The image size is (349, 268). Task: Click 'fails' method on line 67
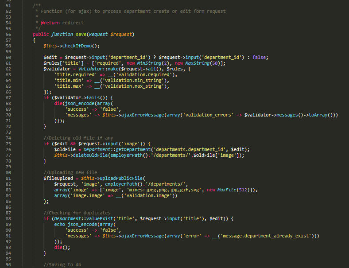click(93, 98)
